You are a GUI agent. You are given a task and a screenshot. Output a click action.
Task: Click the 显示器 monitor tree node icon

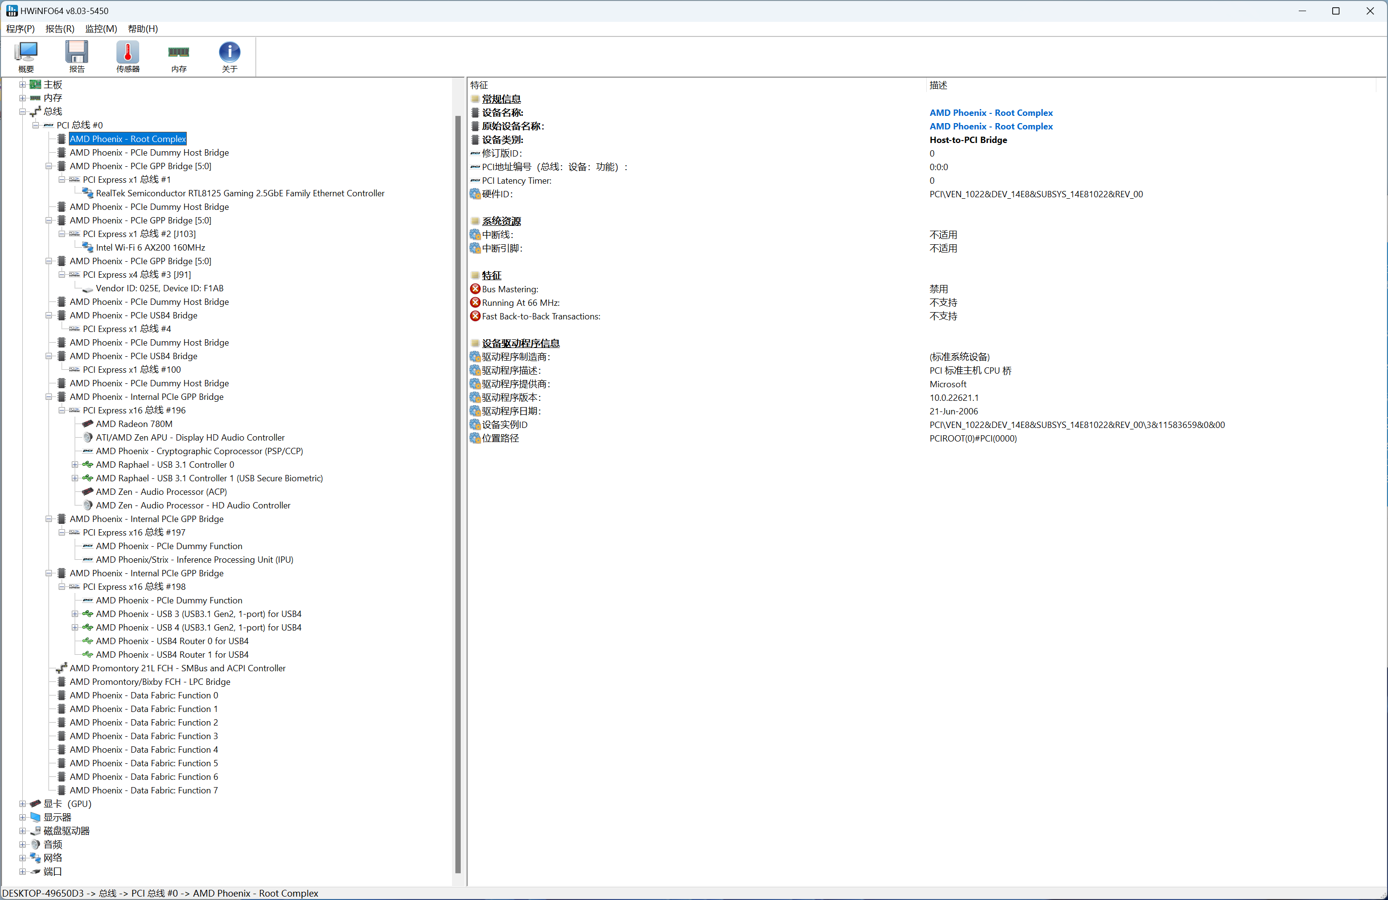pyautogui.click(x=35, y=817)
